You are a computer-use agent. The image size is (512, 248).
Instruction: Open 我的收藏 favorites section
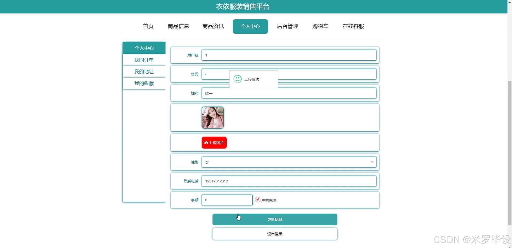pyautogui.click(x=144, y=83)
